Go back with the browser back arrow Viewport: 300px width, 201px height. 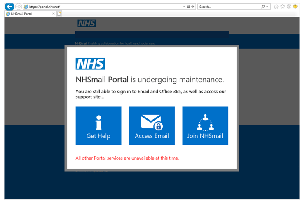tap(9, 7)
